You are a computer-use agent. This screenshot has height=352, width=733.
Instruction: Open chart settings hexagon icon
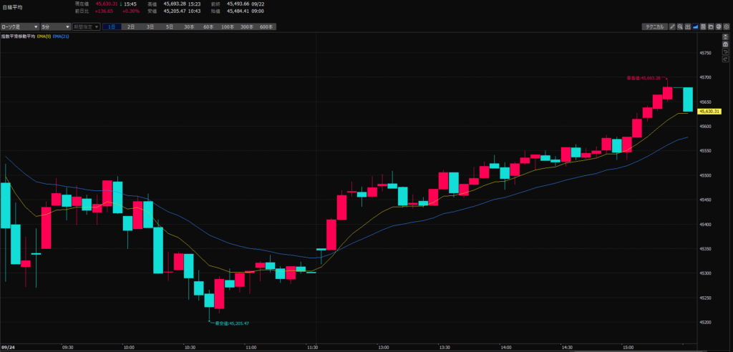tap(727, 26)
